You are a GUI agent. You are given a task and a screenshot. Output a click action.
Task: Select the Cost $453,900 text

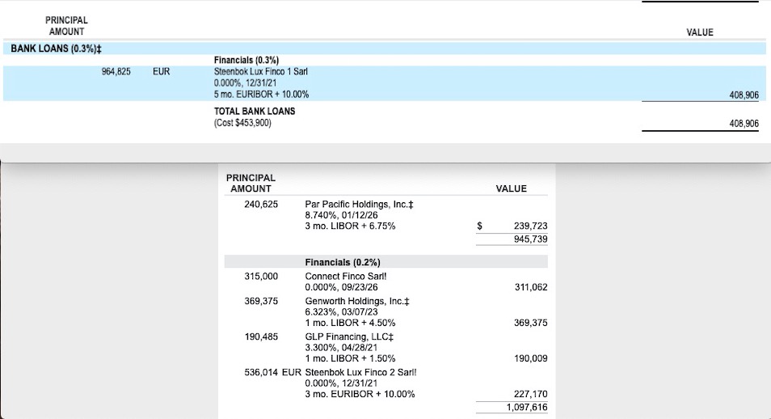[x=242, y=123]
